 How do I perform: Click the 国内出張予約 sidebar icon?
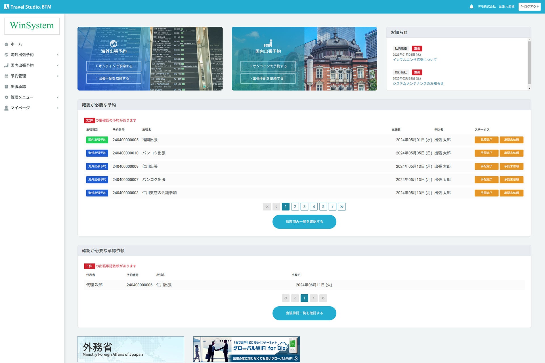click(6, 66)
